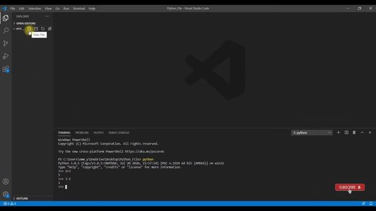Open the View menu
376x211 pixels.
(x=48, y=8)
